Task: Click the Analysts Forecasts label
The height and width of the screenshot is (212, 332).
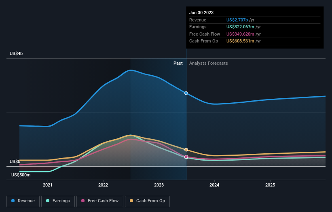Action: [x=209, y=63]
